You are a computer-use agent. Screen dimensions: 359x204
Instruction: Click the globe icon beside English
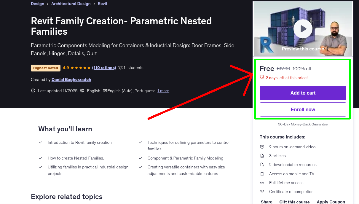point(82,90)
